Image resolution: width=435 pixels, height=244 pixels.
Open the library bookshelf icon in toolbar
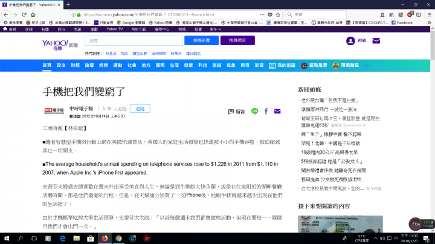391,14
